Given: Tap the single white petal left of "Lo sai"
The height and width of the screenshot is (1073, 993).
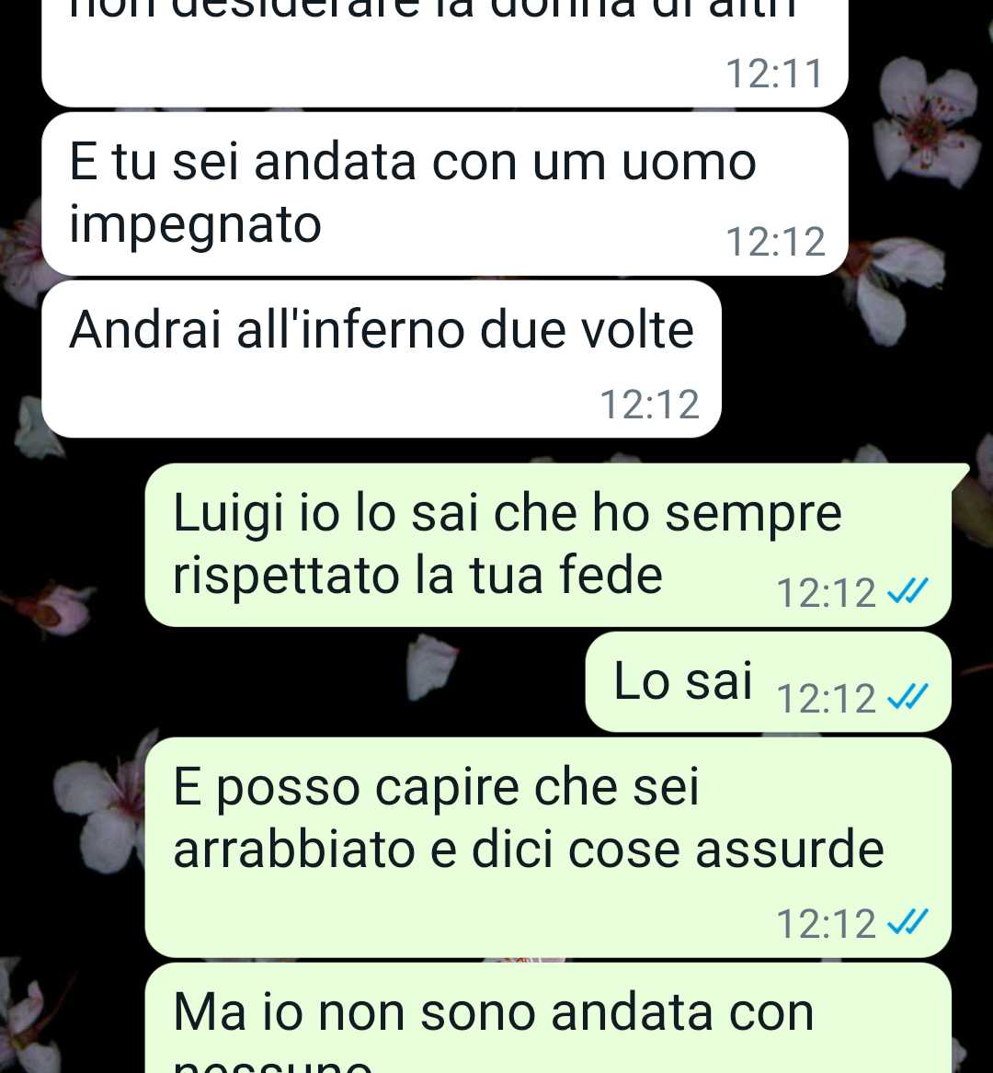Looking at the screenshot, I should pos(430,667).
